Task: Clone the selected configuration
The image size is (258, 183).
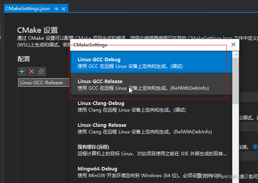Action: (41, 72)
